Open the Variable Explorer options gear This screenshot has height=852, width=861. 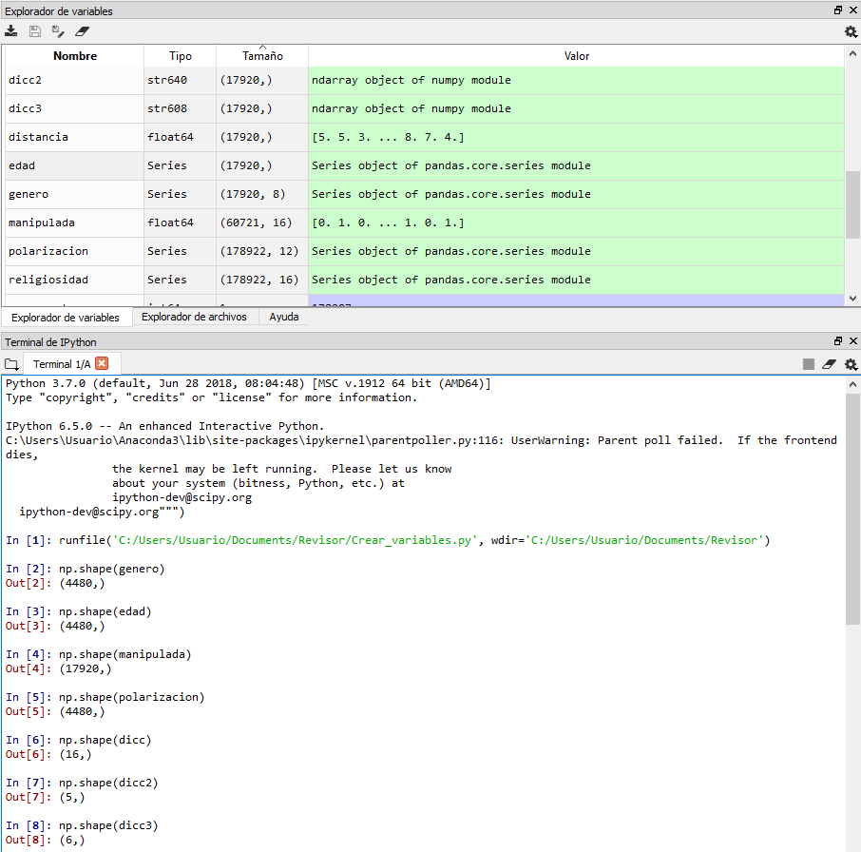(851, 32)
